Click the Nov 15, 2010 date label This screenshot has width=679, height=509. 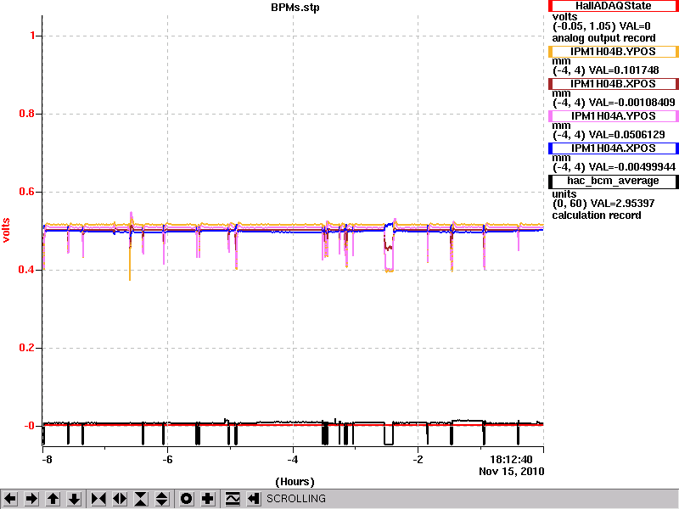[512, 472]
